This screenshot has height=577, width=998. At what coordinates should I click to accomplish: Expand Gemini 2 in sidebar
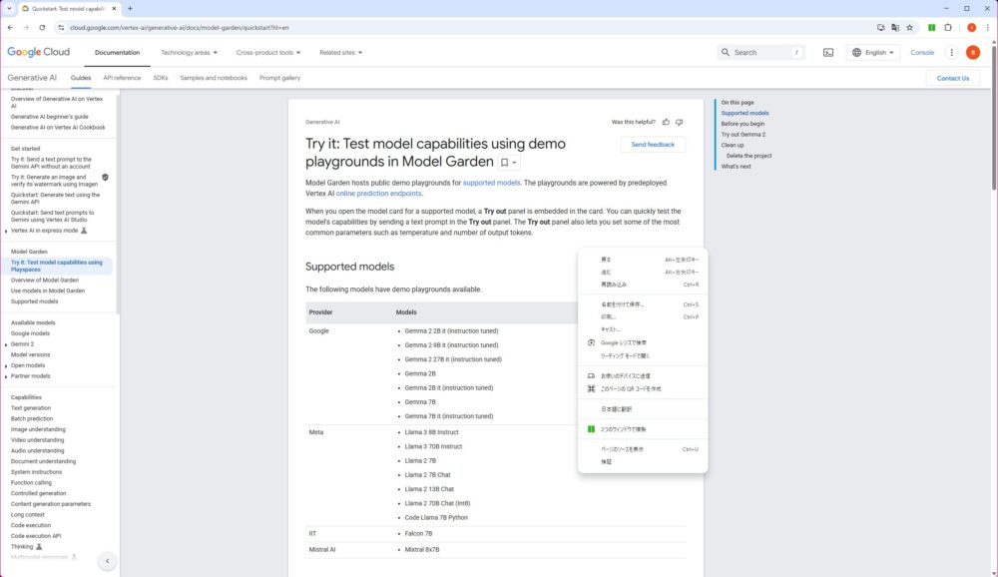coord(6,344)
